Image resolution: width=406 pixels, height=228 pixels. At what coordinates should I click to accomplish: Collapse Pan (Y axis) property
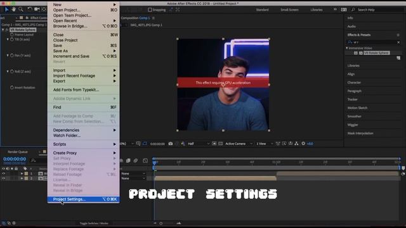tap(8, 55)
